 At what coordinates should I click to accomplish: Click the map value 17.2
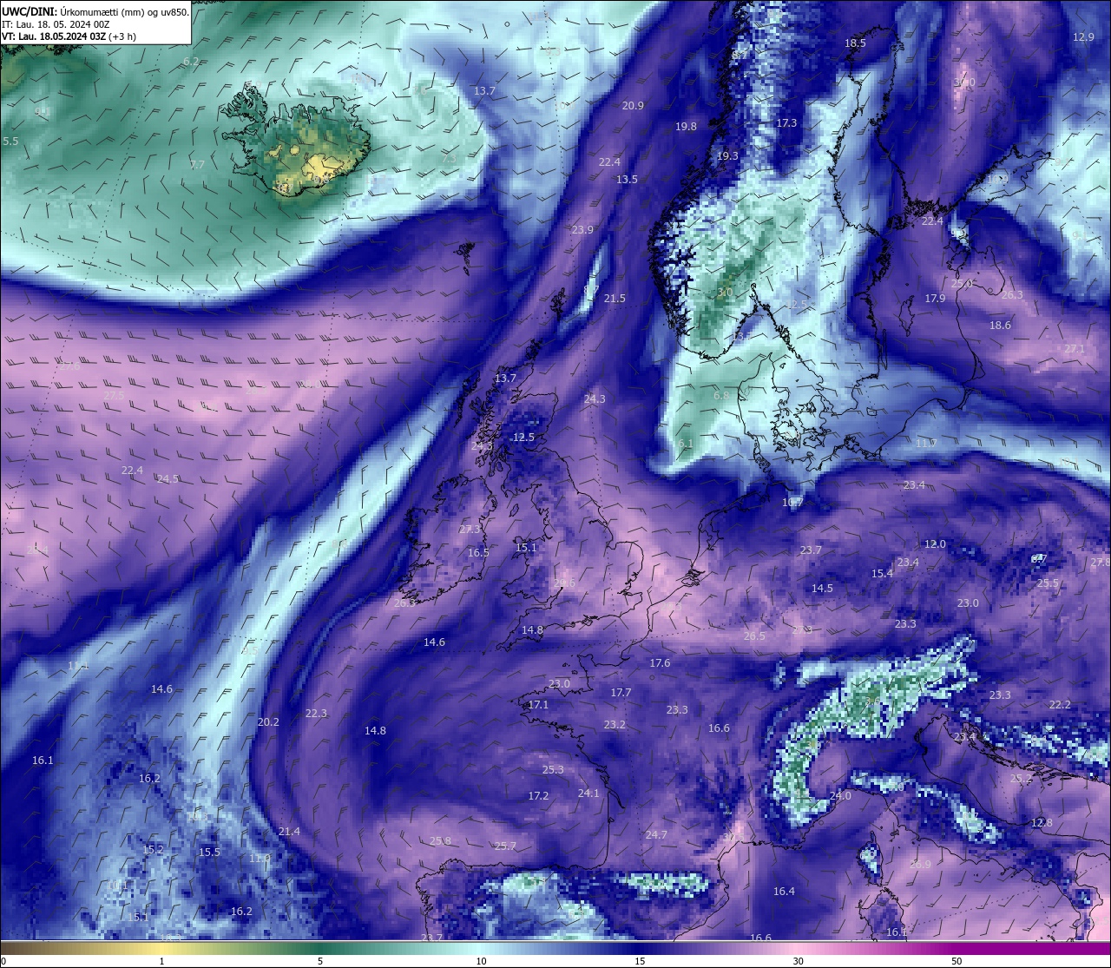coord(538,796)
